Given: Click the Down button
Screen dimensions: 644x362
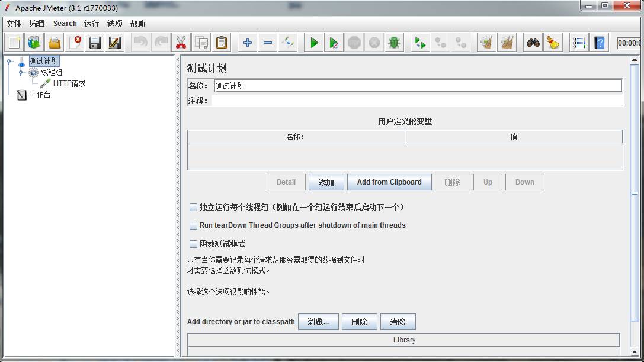Looking at the screenshot, I should pyautogui.click(x=525, y=182).
